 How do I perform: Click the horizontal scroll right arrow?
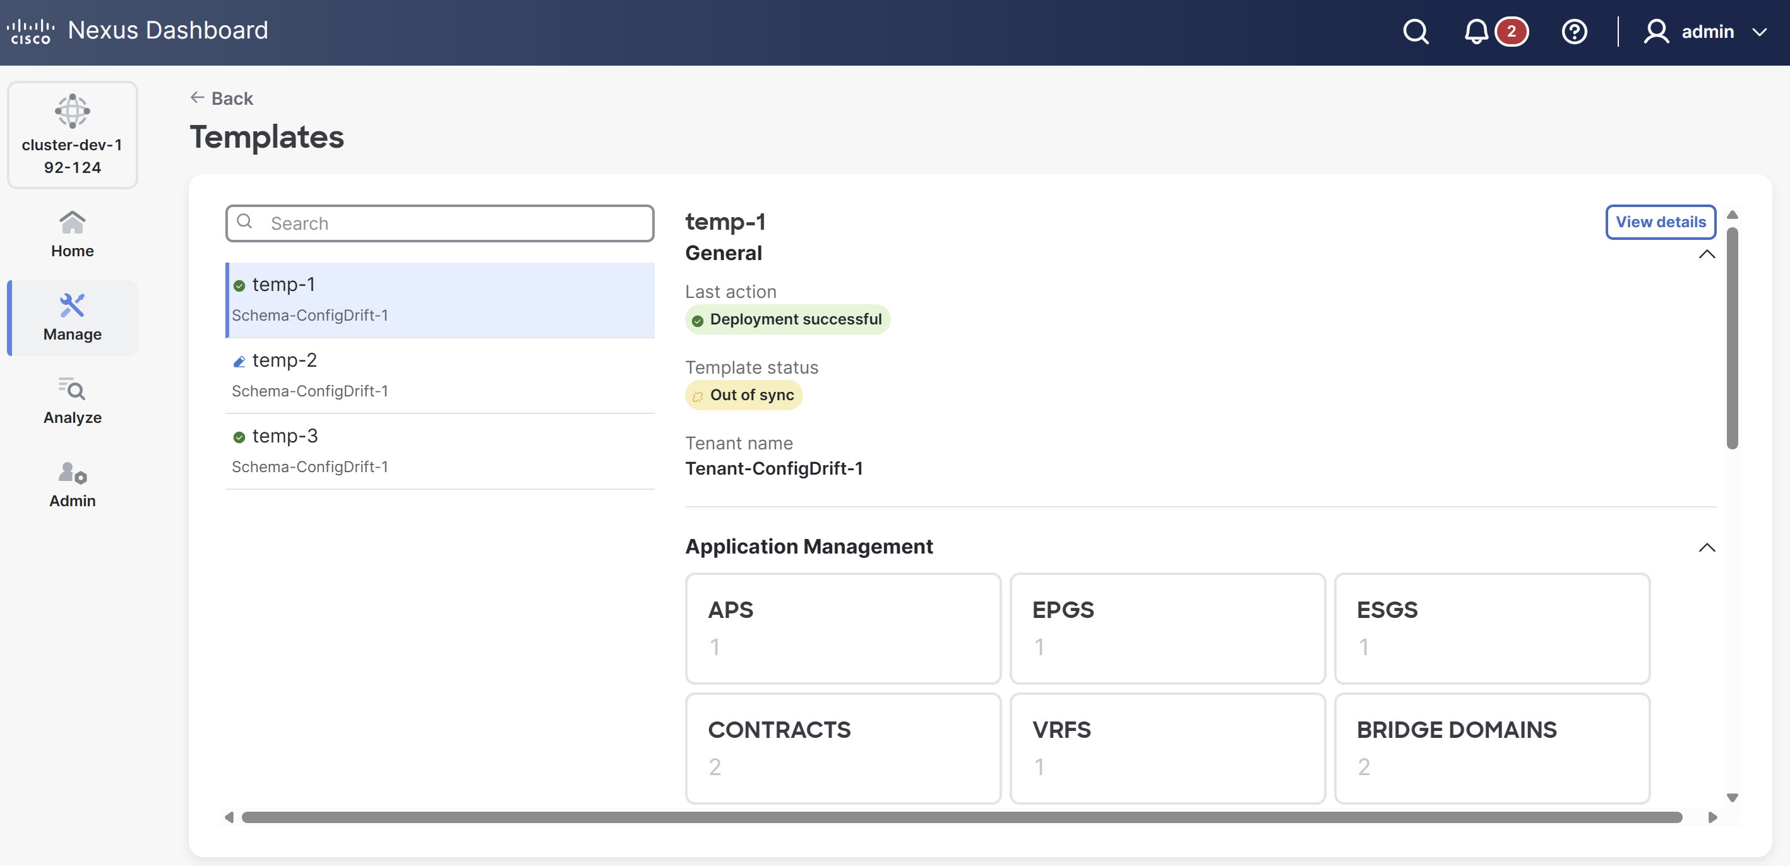[x=1713, y=817]
